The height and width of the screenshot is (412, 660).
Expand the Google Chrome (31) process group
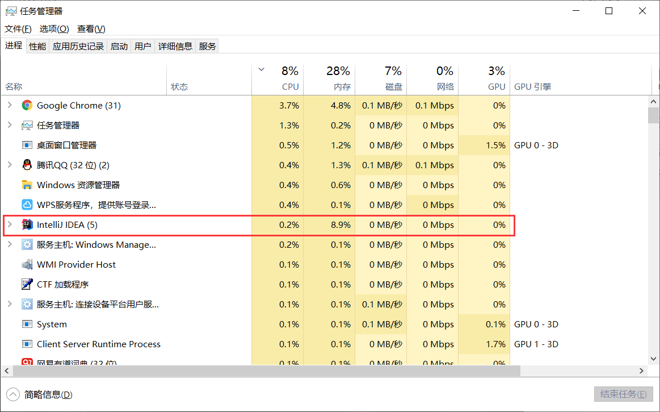click(x=10, y=105)
